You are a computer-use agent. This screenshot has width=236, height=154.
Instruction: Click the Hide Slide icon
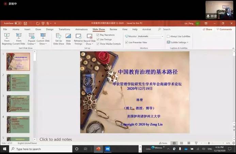(x=68, y=36)
